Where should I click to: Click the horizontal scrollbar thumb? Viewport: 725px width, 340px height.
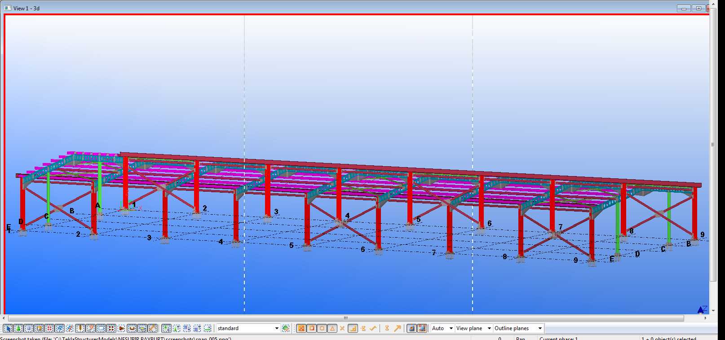coord(346,318)
